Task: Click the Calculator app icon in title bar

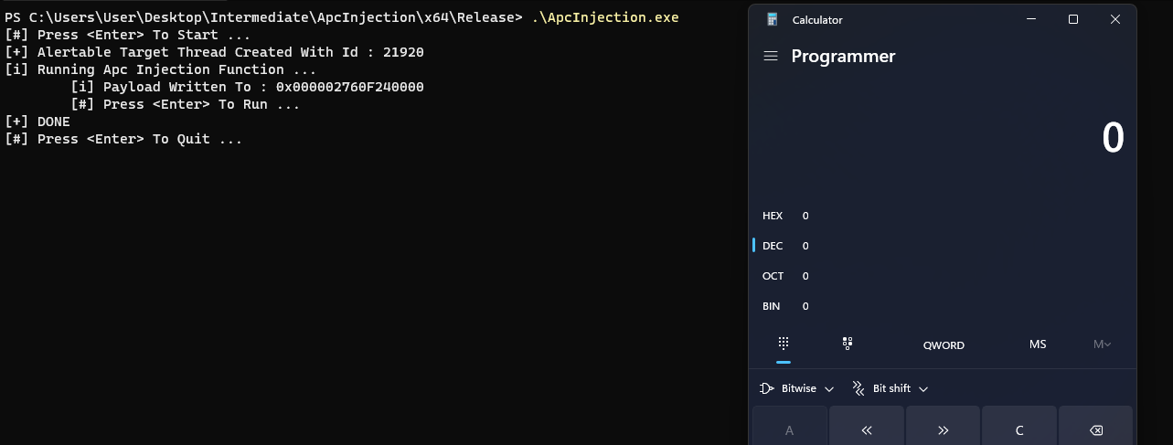Action: (773, 20)
